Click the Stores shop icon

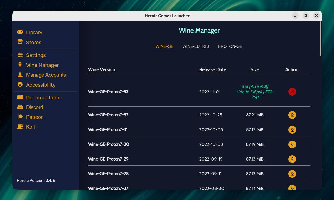pyautogui.click(x=20, y=42)
